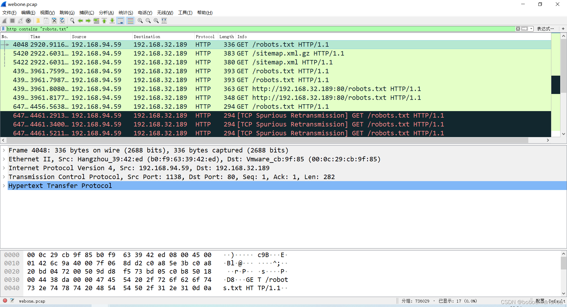Open a capture file with folder icon
This screenshot has height=307, width=567.
coord(38,21)
